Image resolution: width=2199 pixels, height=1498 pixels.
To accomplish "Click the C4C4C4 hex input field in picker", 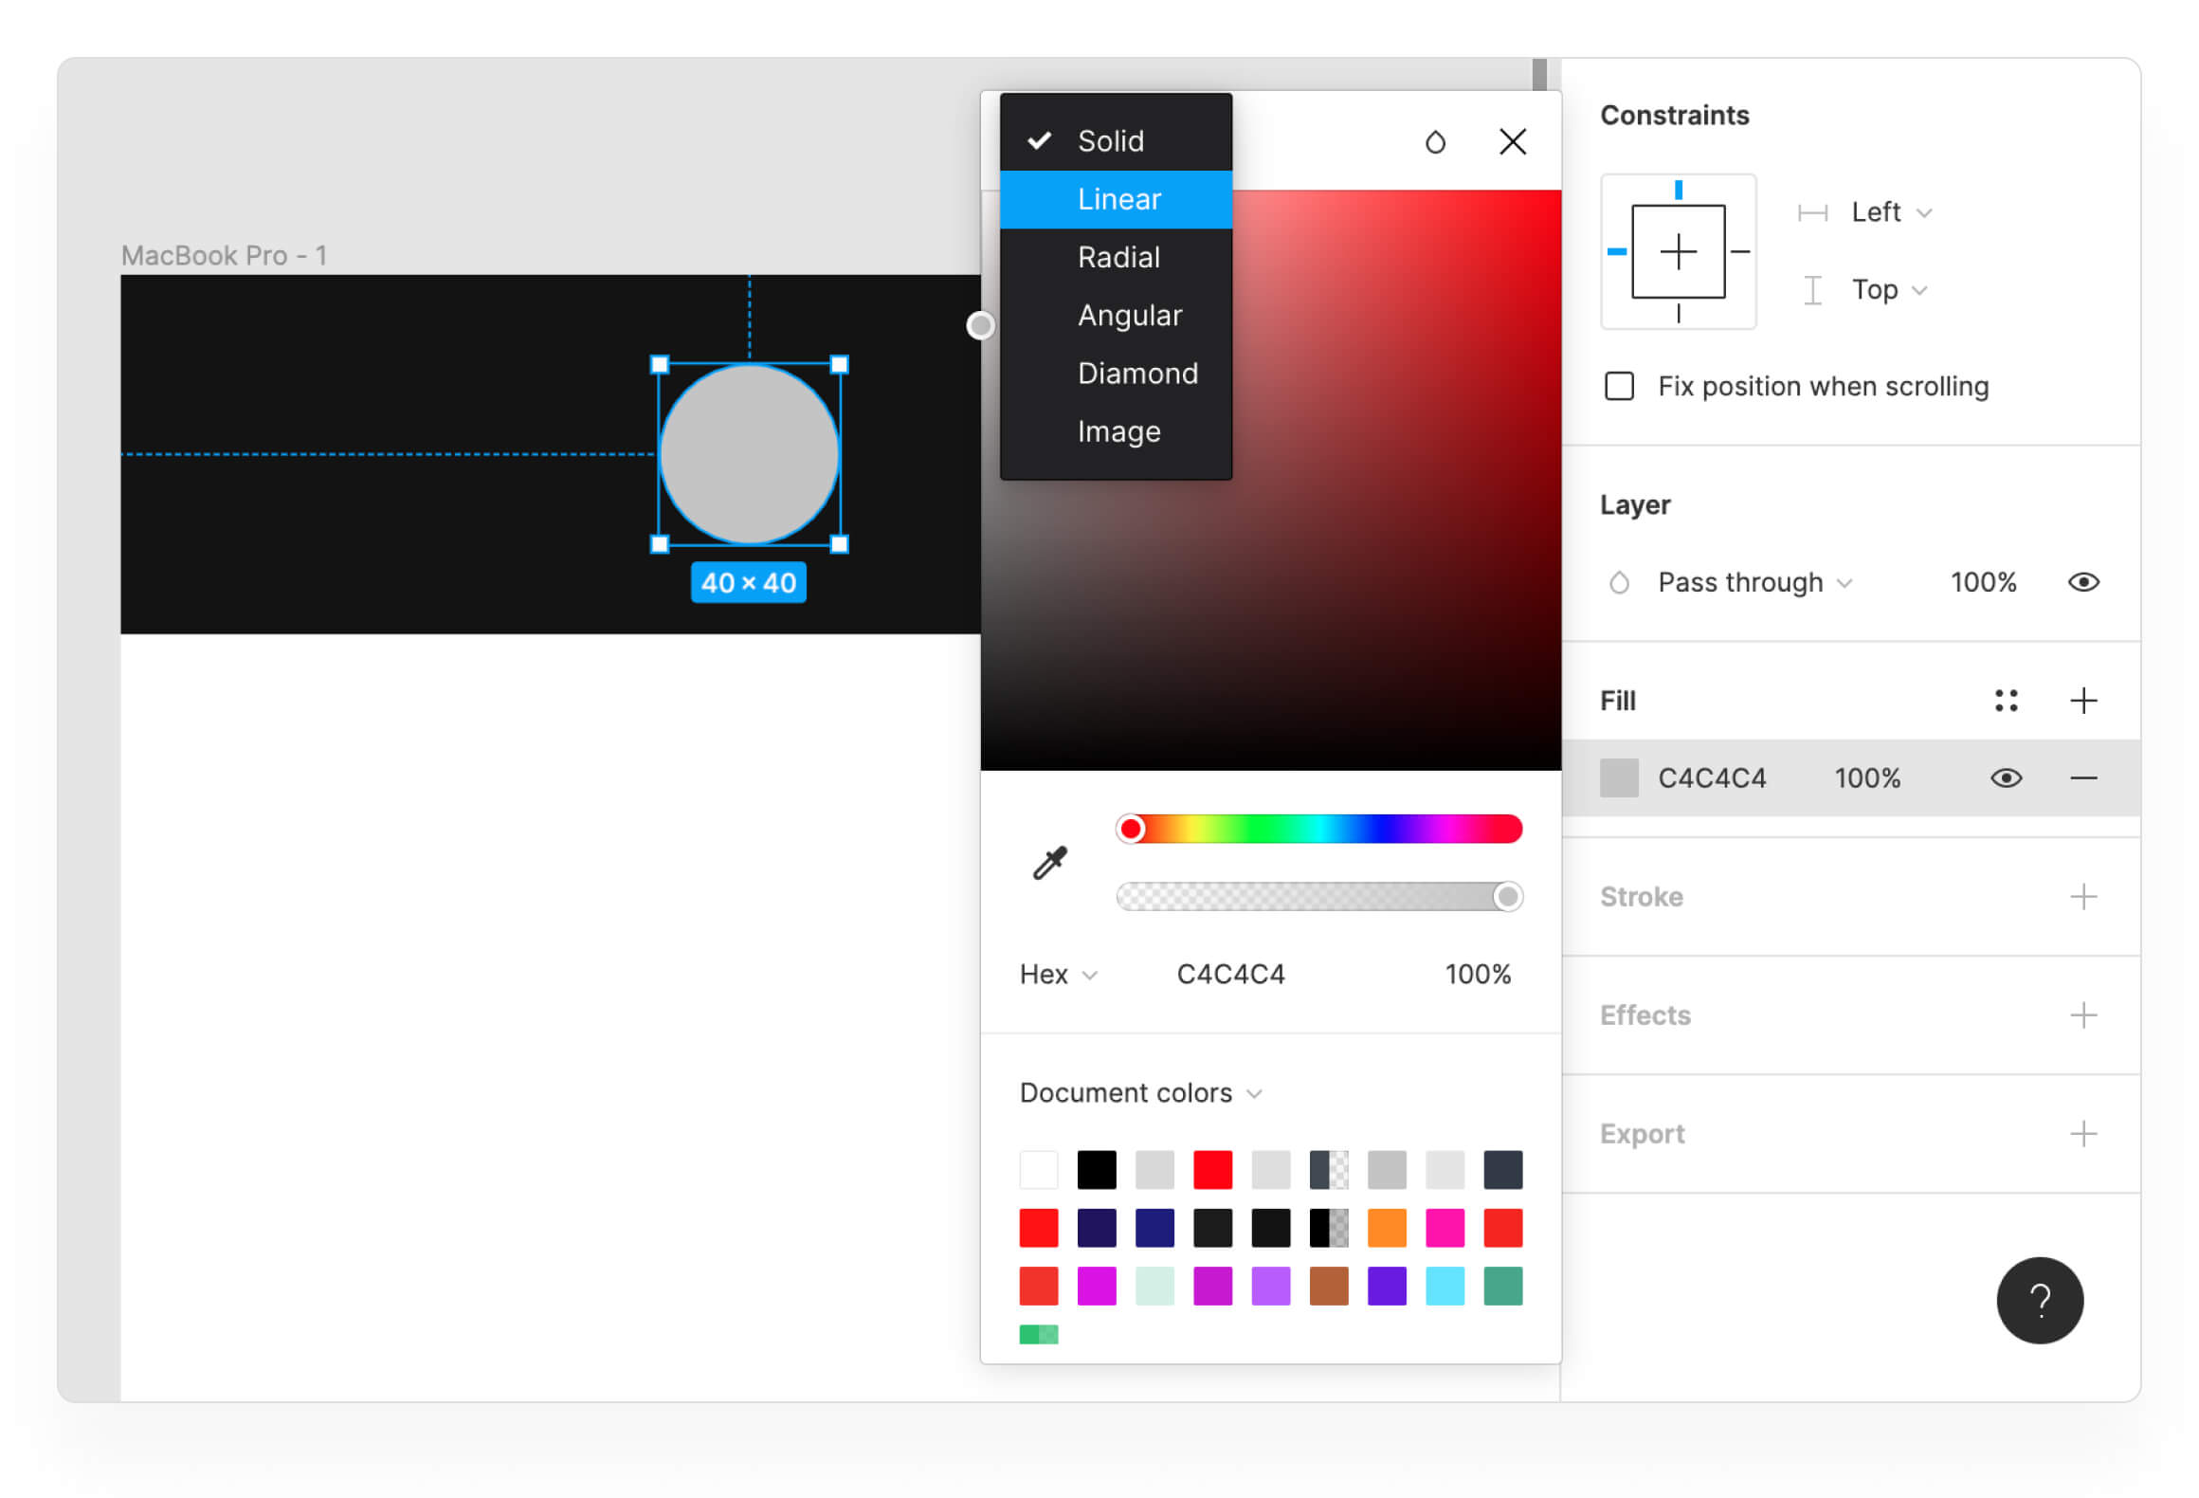I will [1230, 975].
